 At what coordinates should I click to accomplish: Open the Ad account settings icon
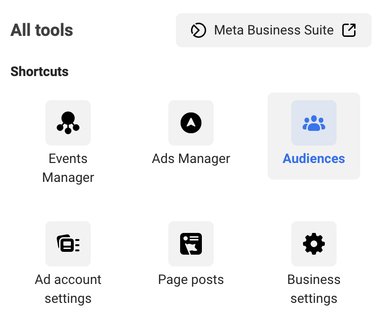coord(68,244)
